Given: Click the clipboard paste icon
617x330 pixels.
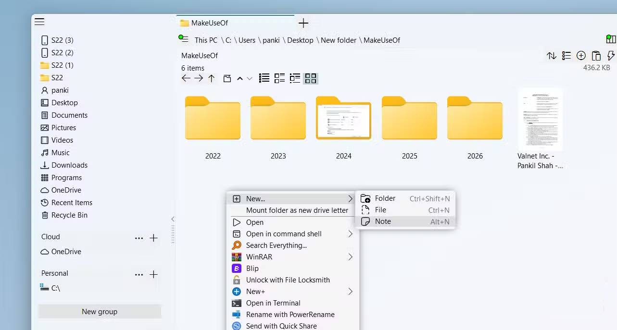Looking at the screenshot, I should (x=596, y=56).
